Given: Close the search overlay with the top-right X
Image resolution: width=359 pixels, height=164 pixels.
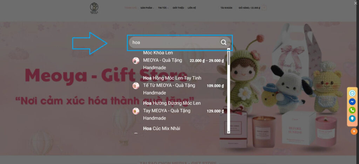Looking at the screenshot, I should [x=355, y=3].
